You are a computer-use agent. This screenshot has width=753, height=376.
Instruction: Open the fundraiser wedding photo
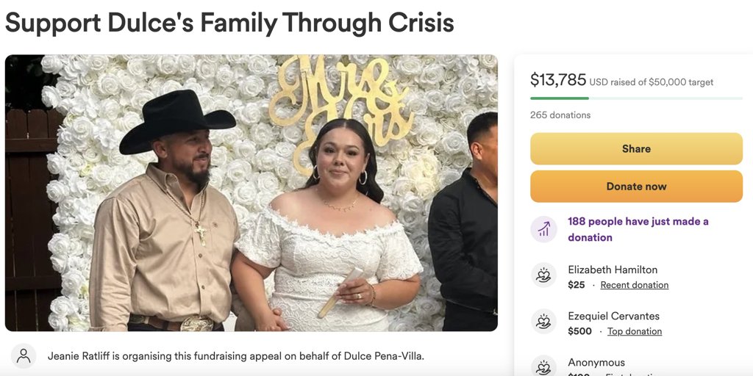[251, 192]
